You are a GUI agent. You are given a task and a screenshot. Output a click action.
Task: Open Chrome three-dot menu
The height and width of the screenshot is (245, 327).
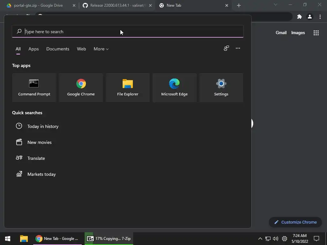pyautogui.click(x=320, y=17)
